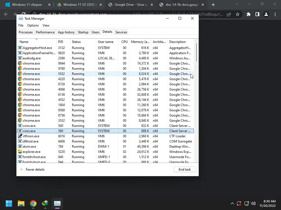
Task: Click the explorer.exe folder icon
Action: (x=20, y=151)
